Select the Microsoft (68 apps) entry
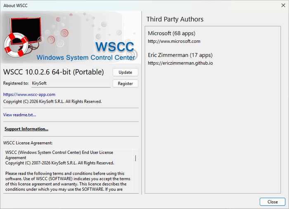Image resolution: width=289 pixels, height=209 pixels. pos(172,33)
